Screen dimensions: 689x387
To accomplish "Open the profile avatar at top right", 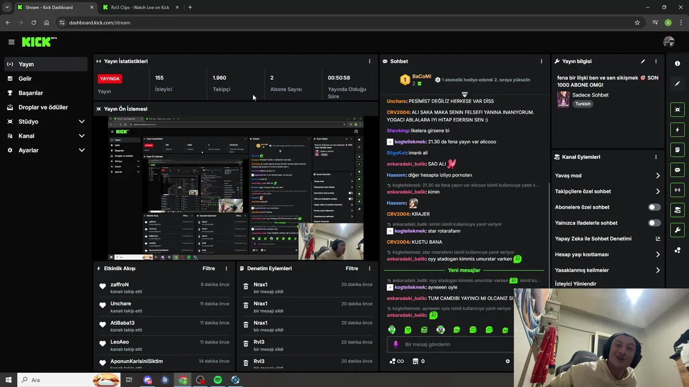I will click(x=669, y=42).
